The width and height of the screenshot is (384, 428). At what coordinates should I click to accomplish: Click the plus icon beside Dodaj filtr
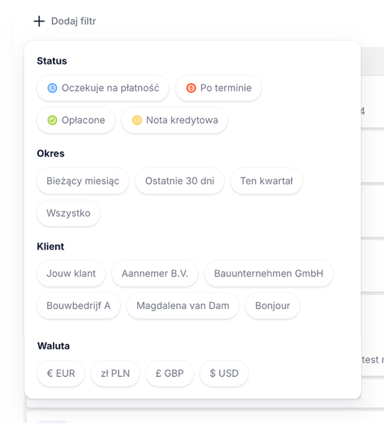39,21
